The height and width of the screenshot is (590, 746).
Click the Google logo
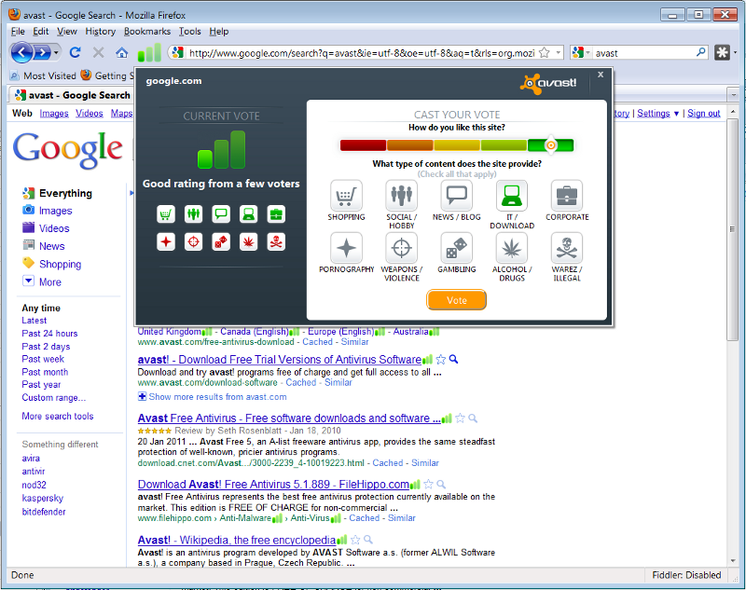(68, 148)
